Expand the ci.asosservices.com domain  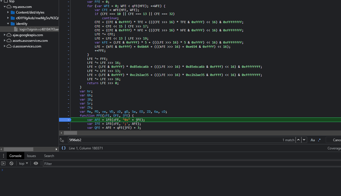tap(5, 46)
